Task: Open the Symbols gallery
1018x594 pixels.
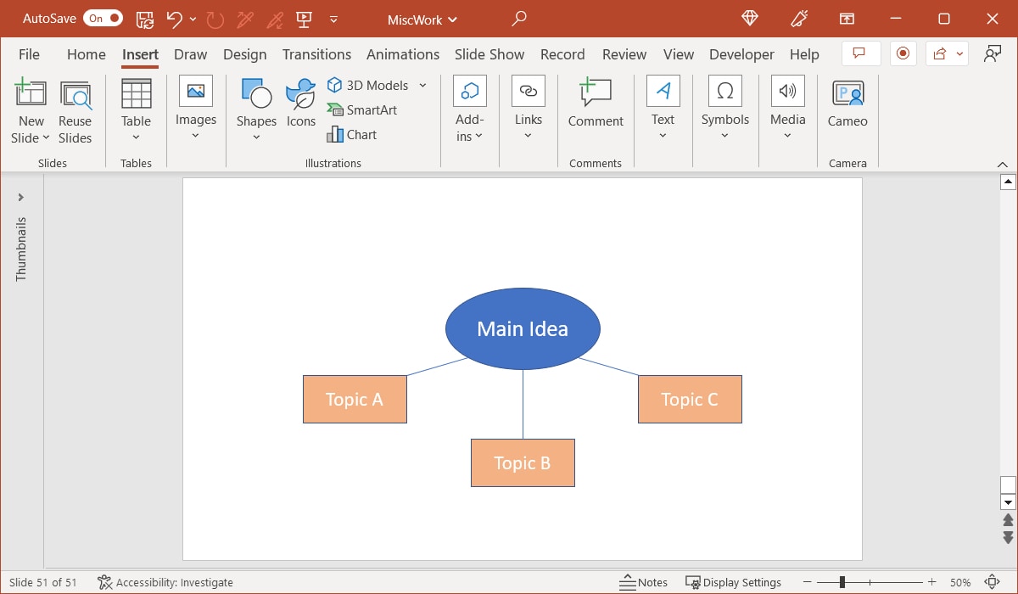Action: [x=724, y=102]
